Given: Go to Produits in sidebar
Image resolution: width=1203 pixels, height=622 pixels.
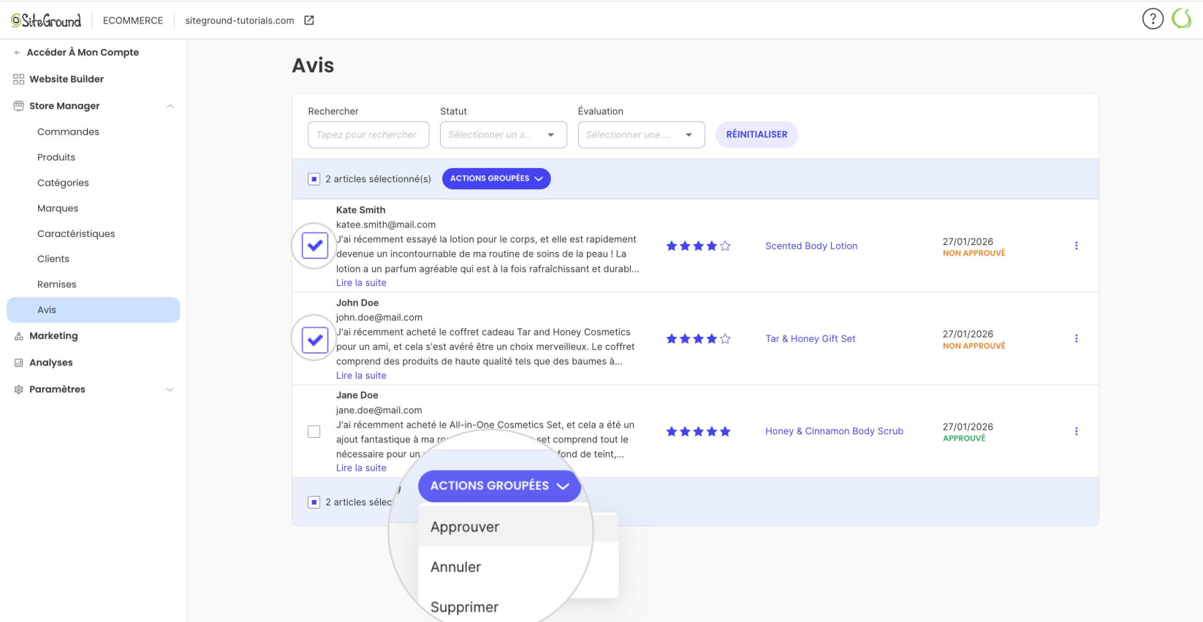Looking at the screenshot, I should click(56, 157).
